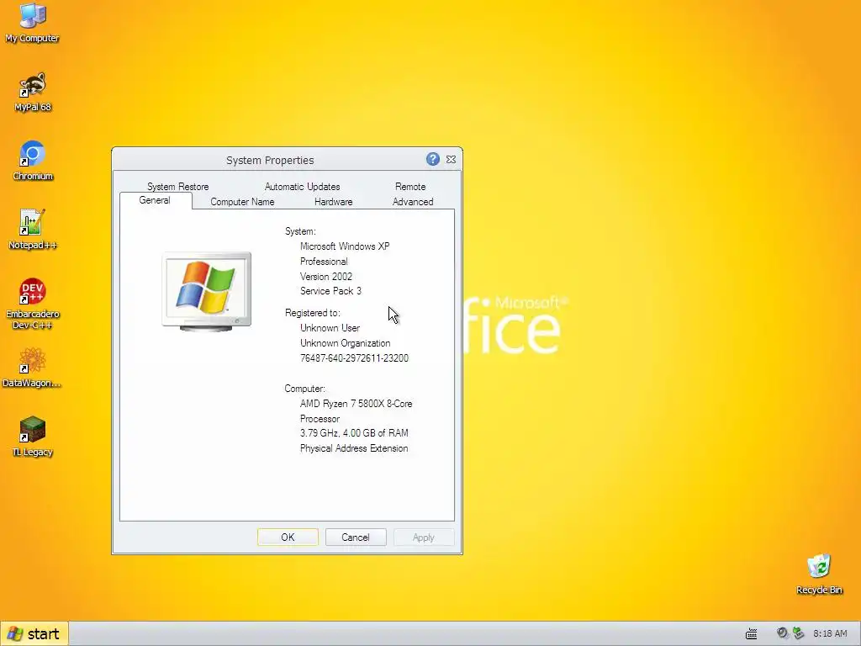The width and height of the screenshot is (861, 646).
Task: Open the Remote tab
Action: coord(410,187)
